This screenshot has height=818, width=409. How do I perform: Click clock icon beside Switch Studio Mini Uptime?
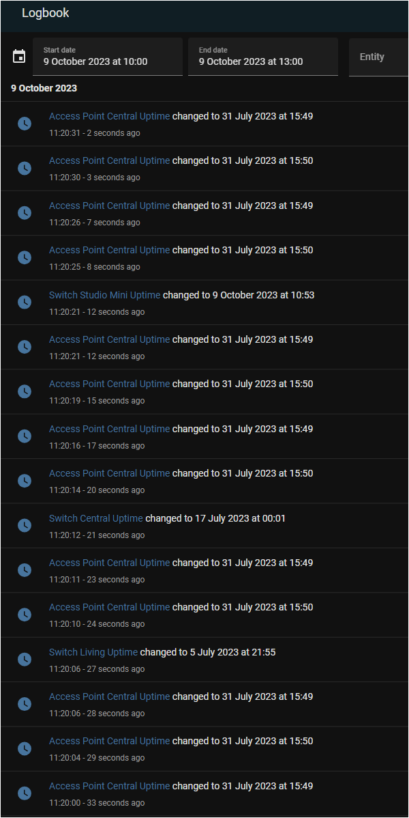25,302
